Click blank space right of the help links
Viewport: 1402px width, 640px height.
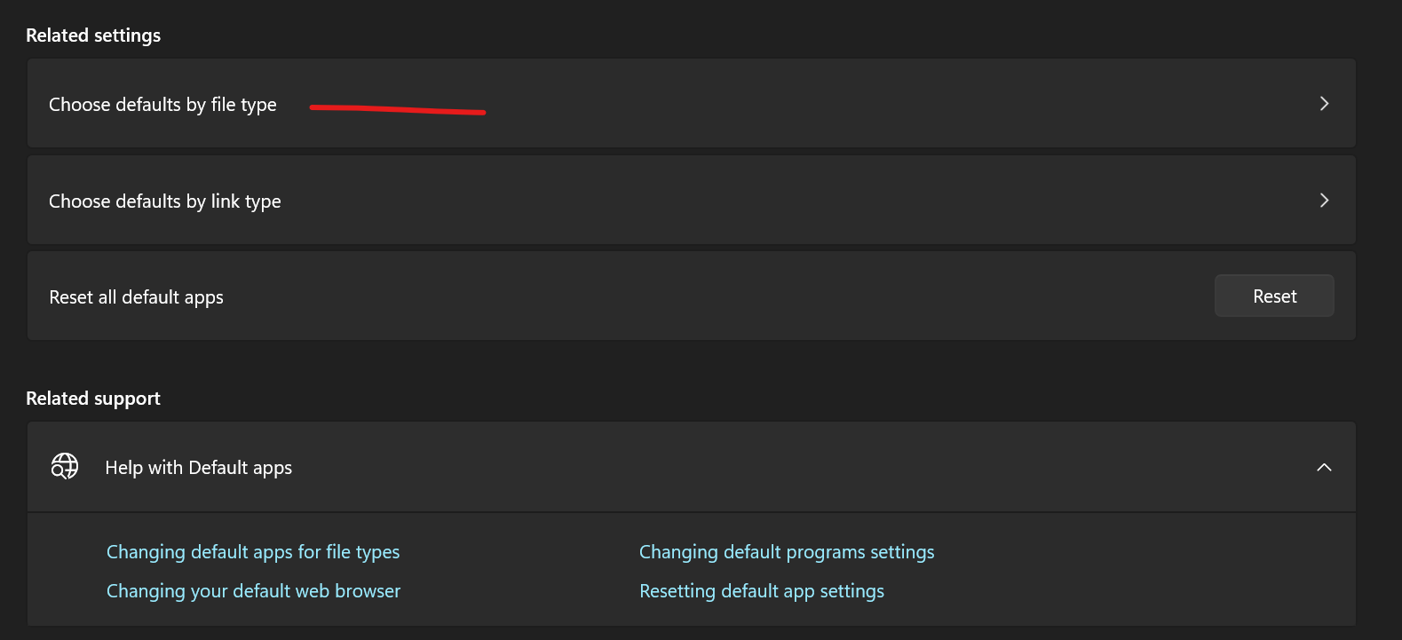[1137, 572]
